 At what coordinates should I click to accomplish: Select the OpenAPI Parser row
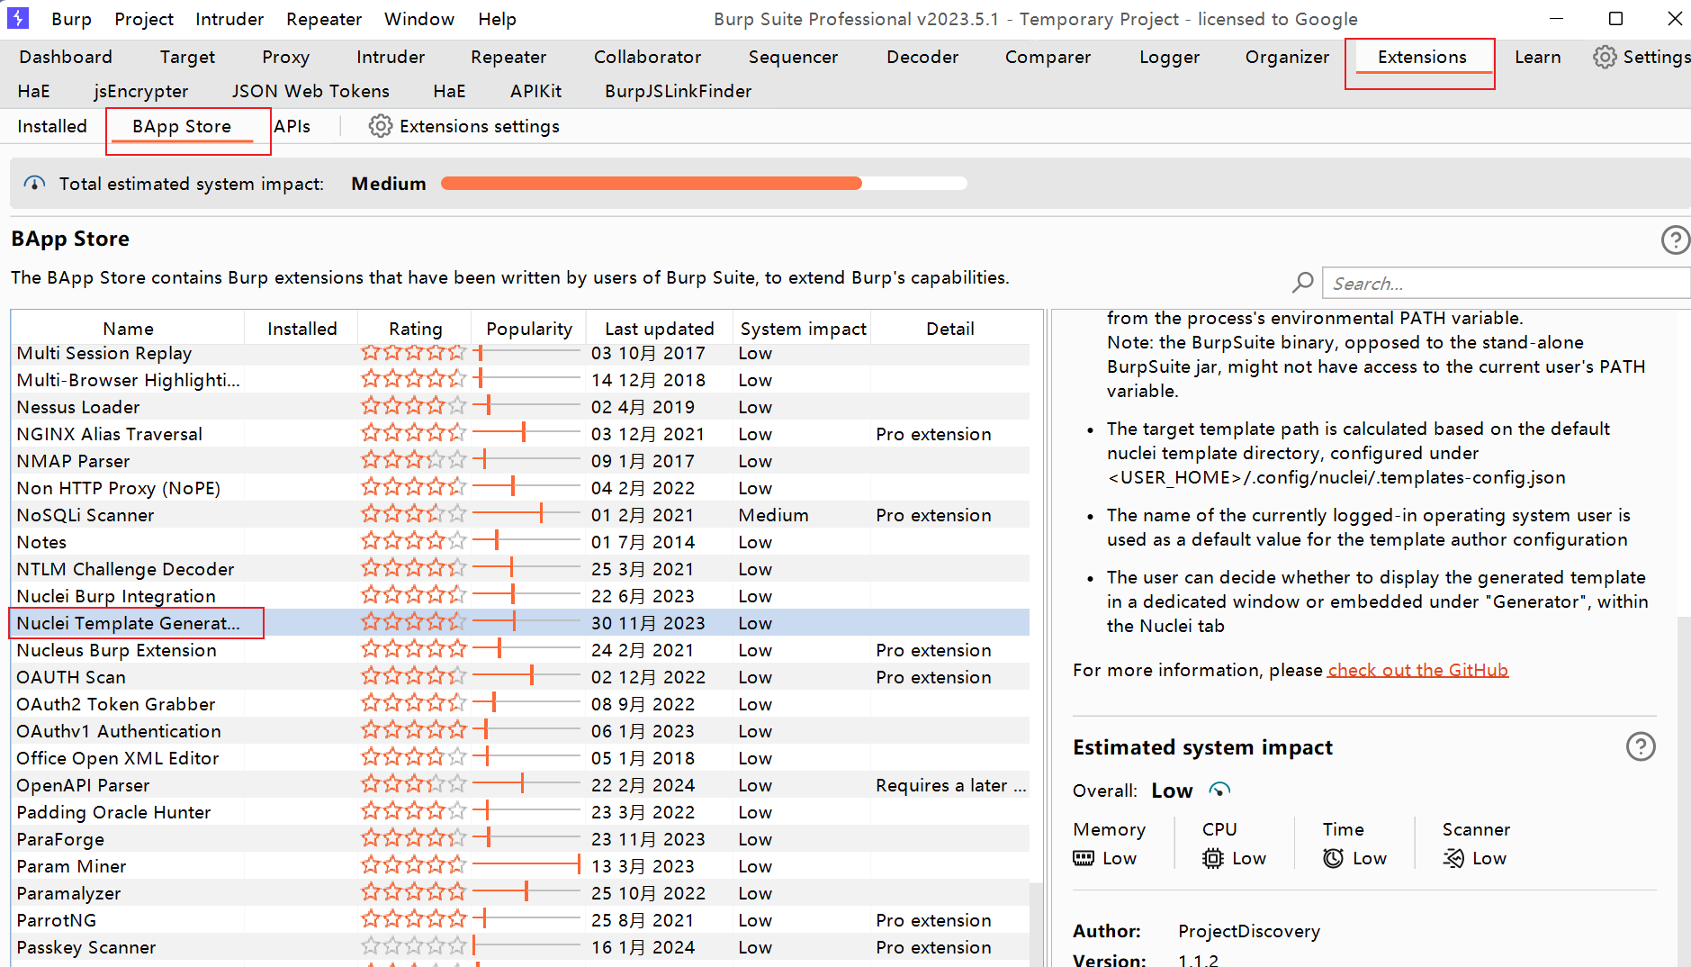[520, 784]
